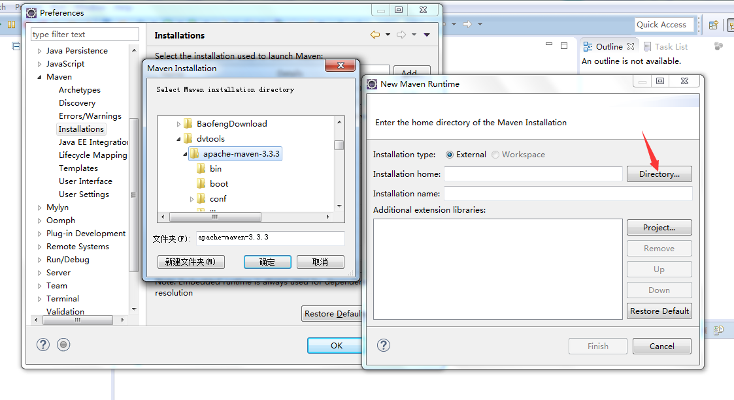The width and height of the screenshot is (734, 400).
Task: Select User Interface preferences page
Action: tap(85, 181)
